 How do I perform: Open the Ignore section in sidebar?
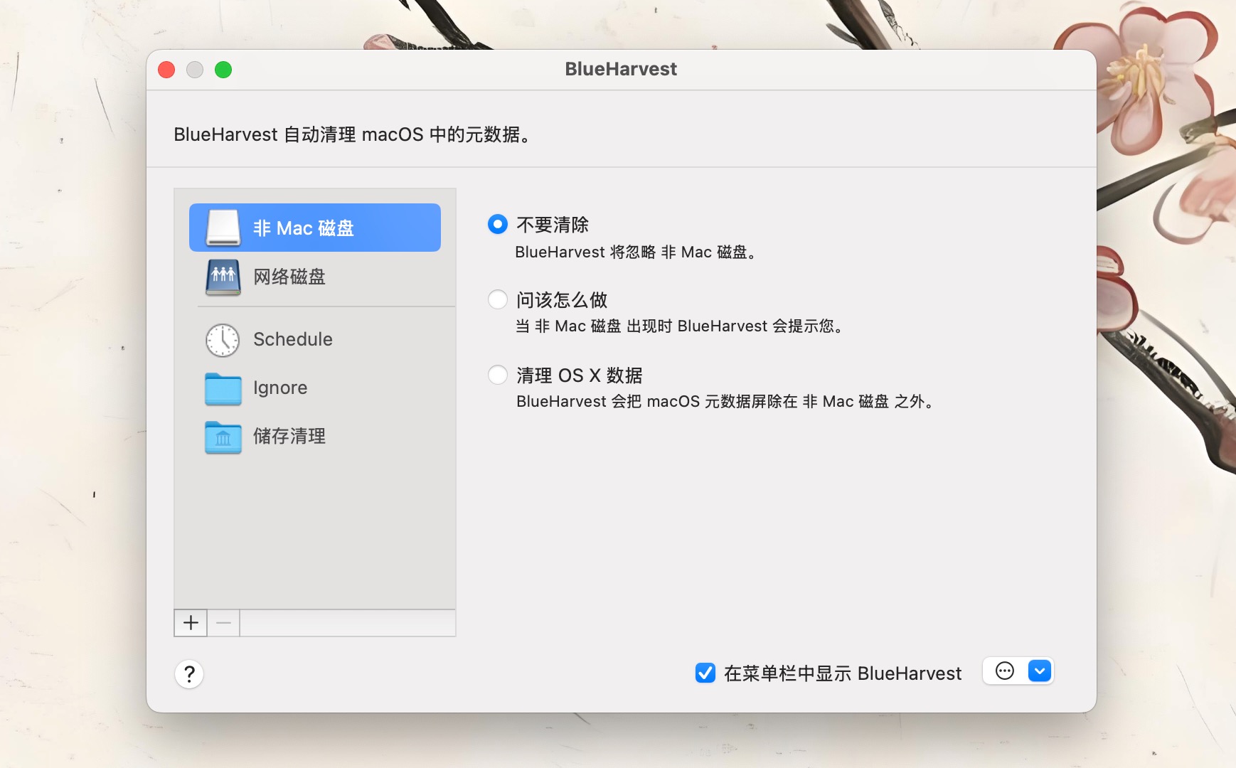315,388
